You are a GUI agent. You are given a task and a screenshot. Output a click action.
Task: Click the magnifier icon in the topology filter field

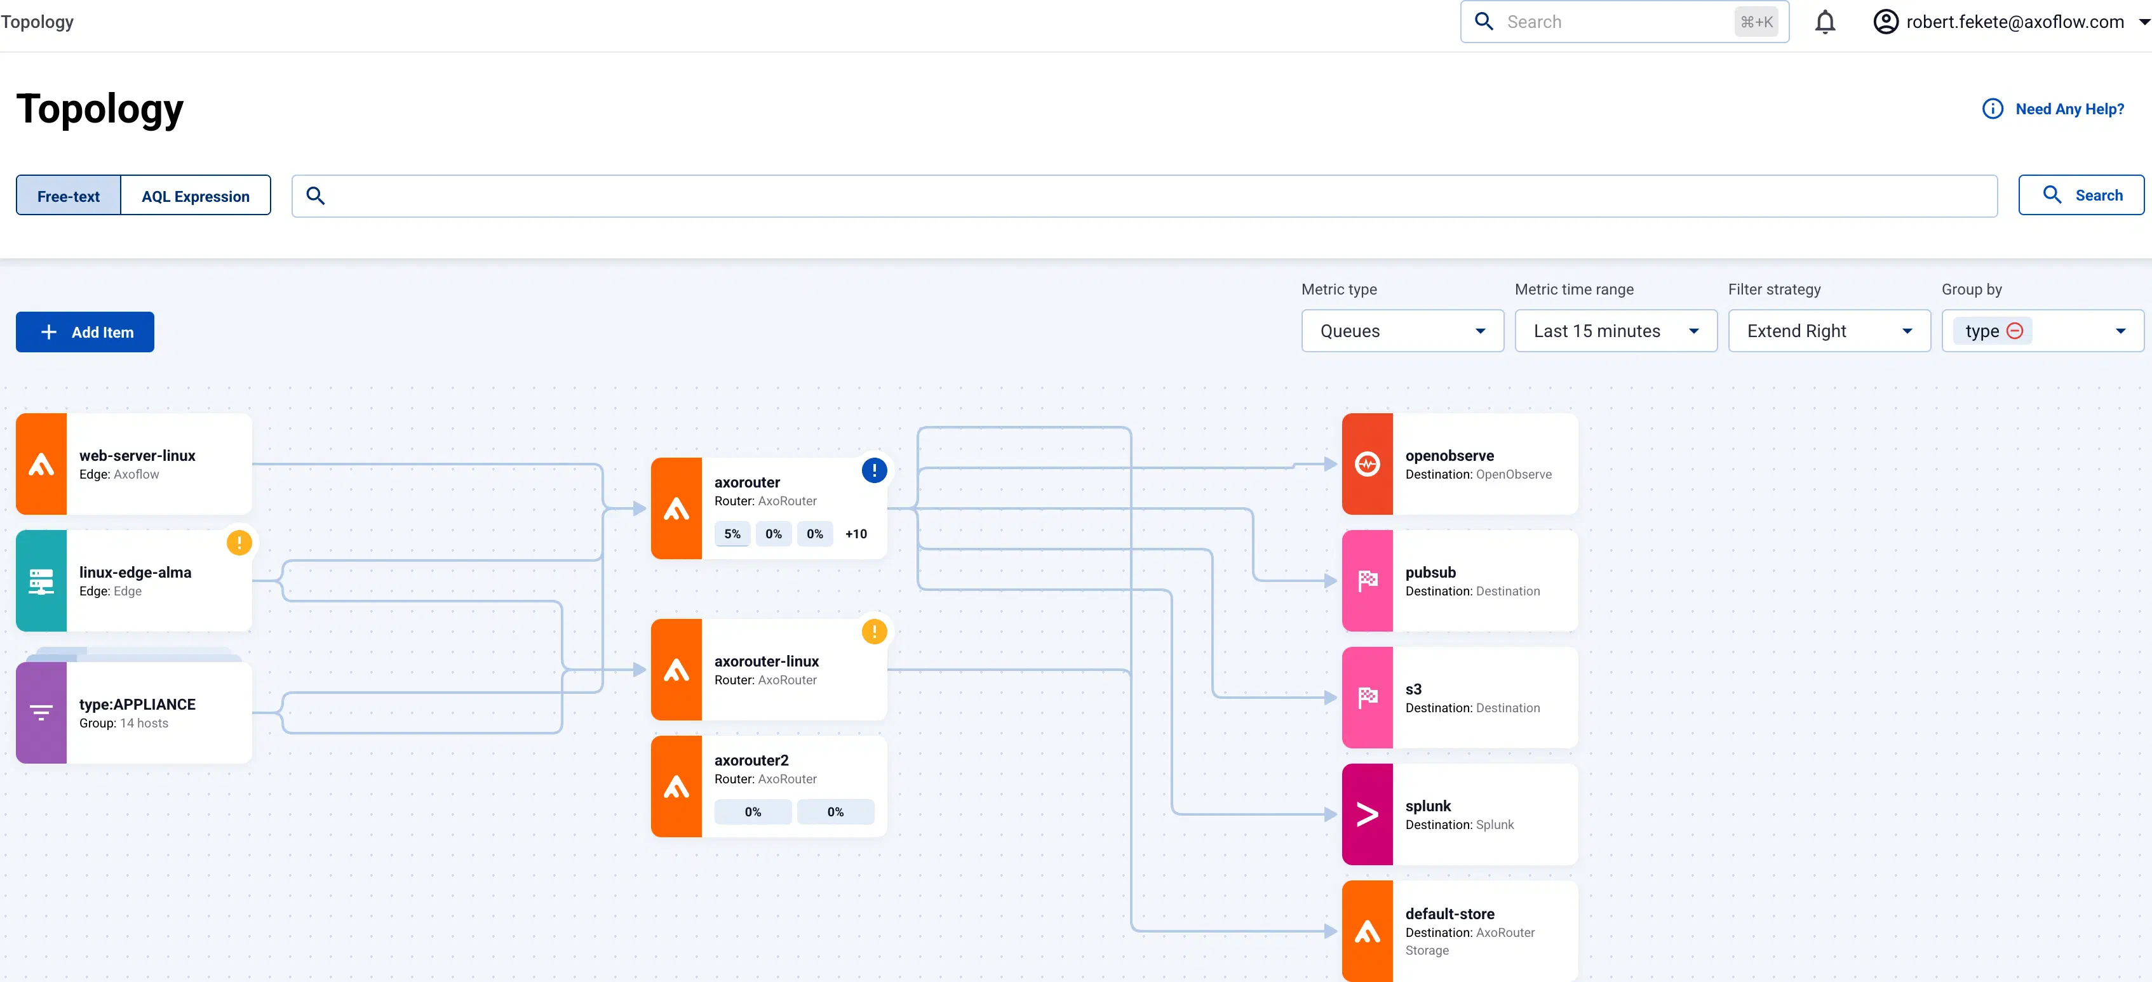pyautogui.click(x=315, y=196)
